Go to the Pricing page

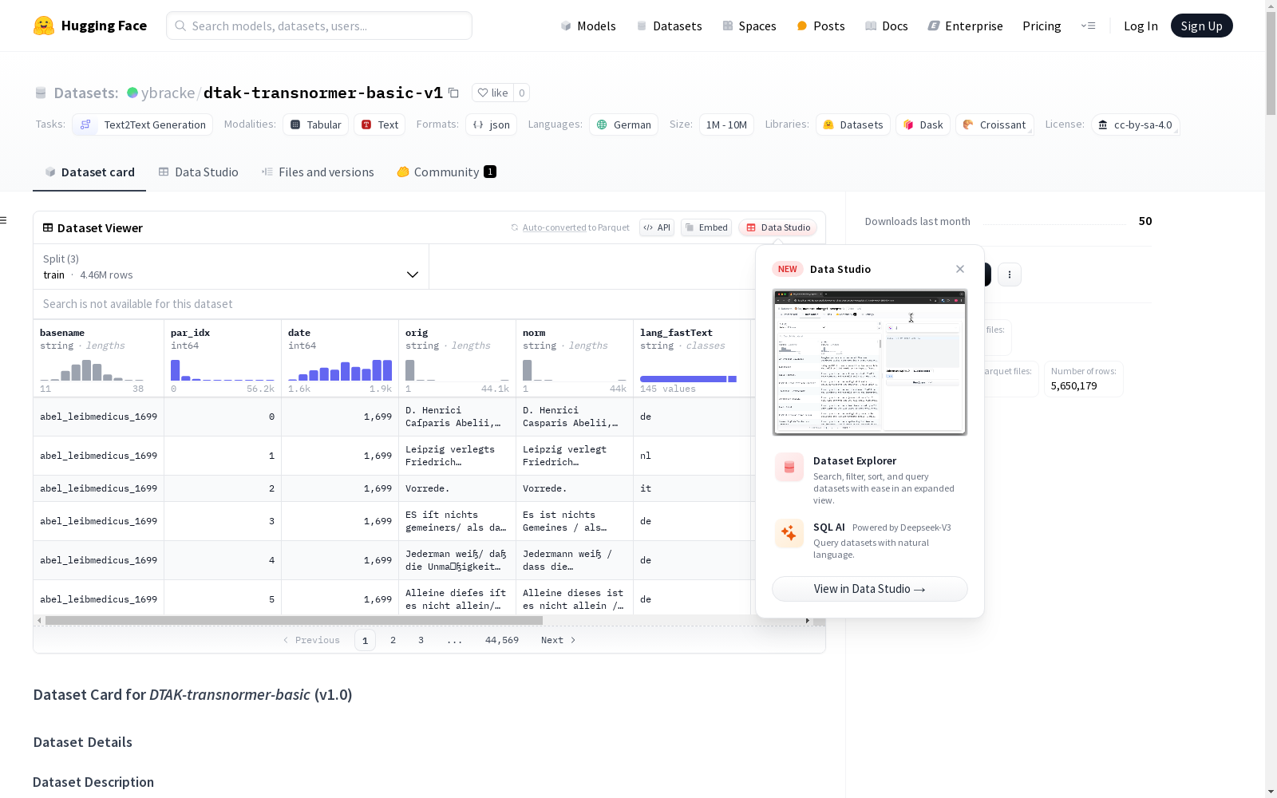(x=1042, y=26)
